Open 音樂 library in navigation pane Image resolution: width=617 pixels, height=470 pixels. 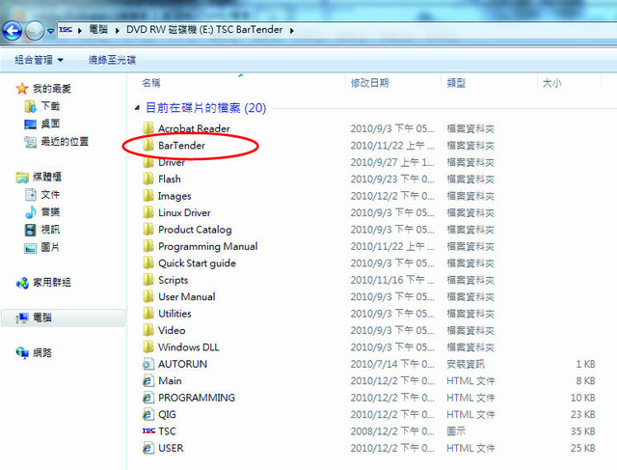pos(50,211)
